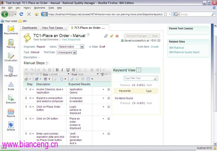
Task: Click the Keywords column header
Action: coord(125,91)
